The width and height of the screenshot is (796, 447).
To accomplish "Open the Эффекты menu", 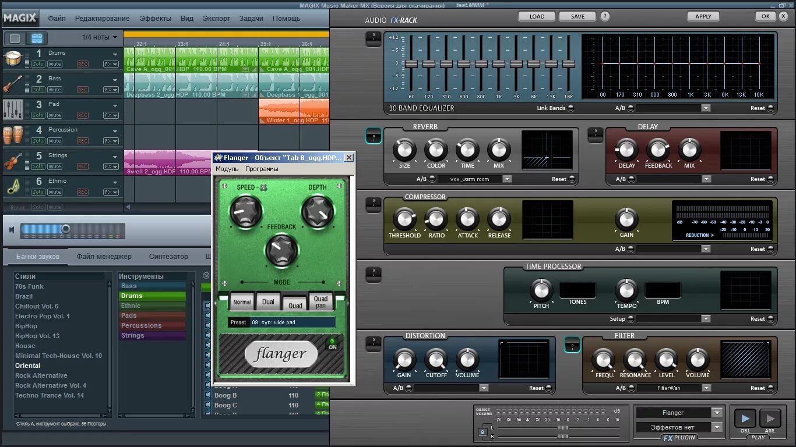I will click(156, 19).
